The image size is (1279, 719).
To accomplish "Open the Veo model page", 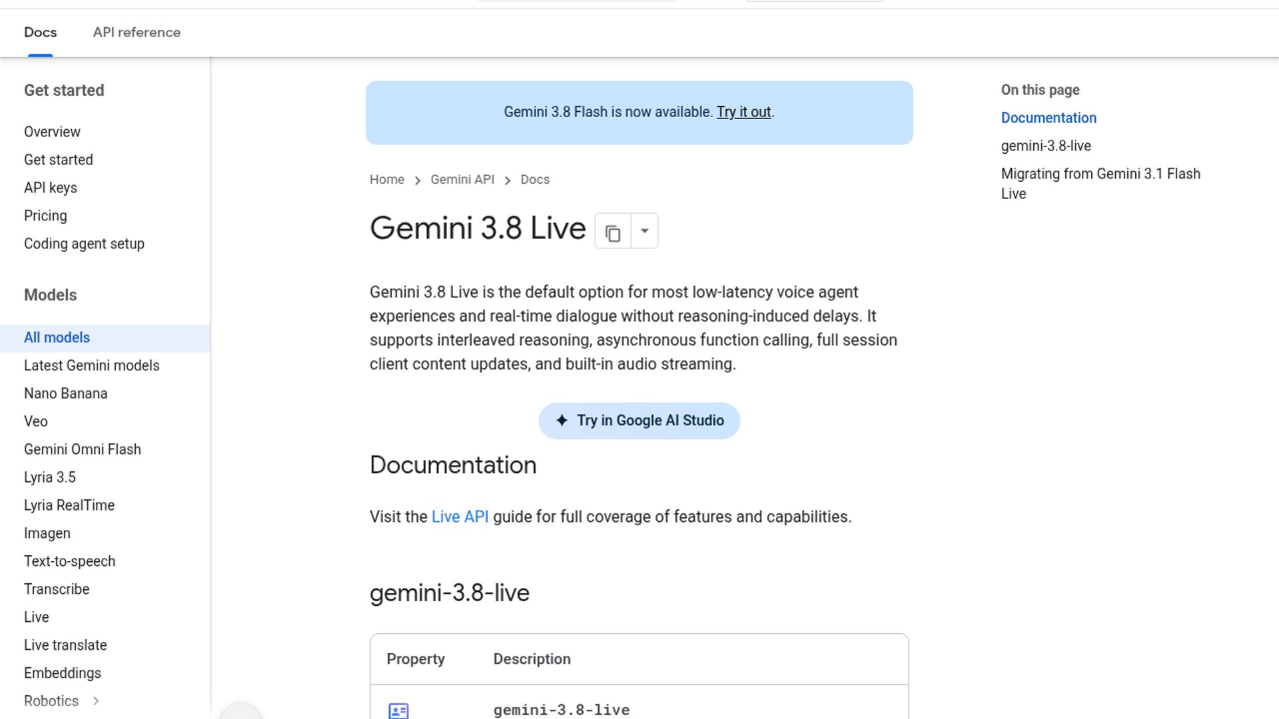I will coord(36,421).
